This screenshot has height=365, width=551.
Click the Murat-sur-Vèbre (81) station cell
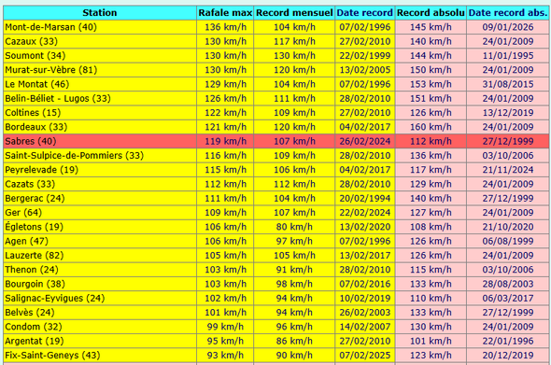click(x=99, y=70)
